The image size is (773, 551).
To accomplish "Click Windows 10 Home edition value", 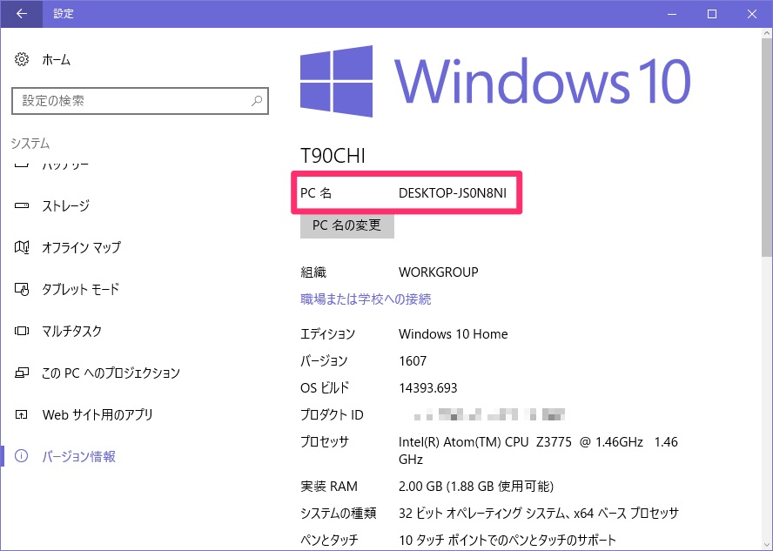I will [453, 333].
